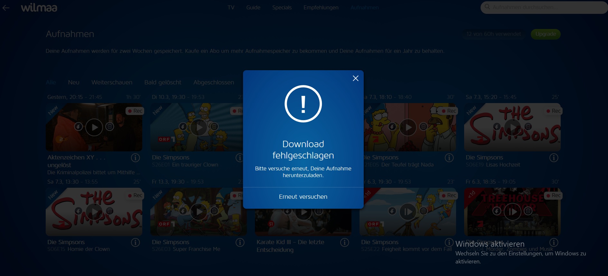Select the Abgeschlossen filter
This screenshot has height=276, width=608.
coord(214,82)
